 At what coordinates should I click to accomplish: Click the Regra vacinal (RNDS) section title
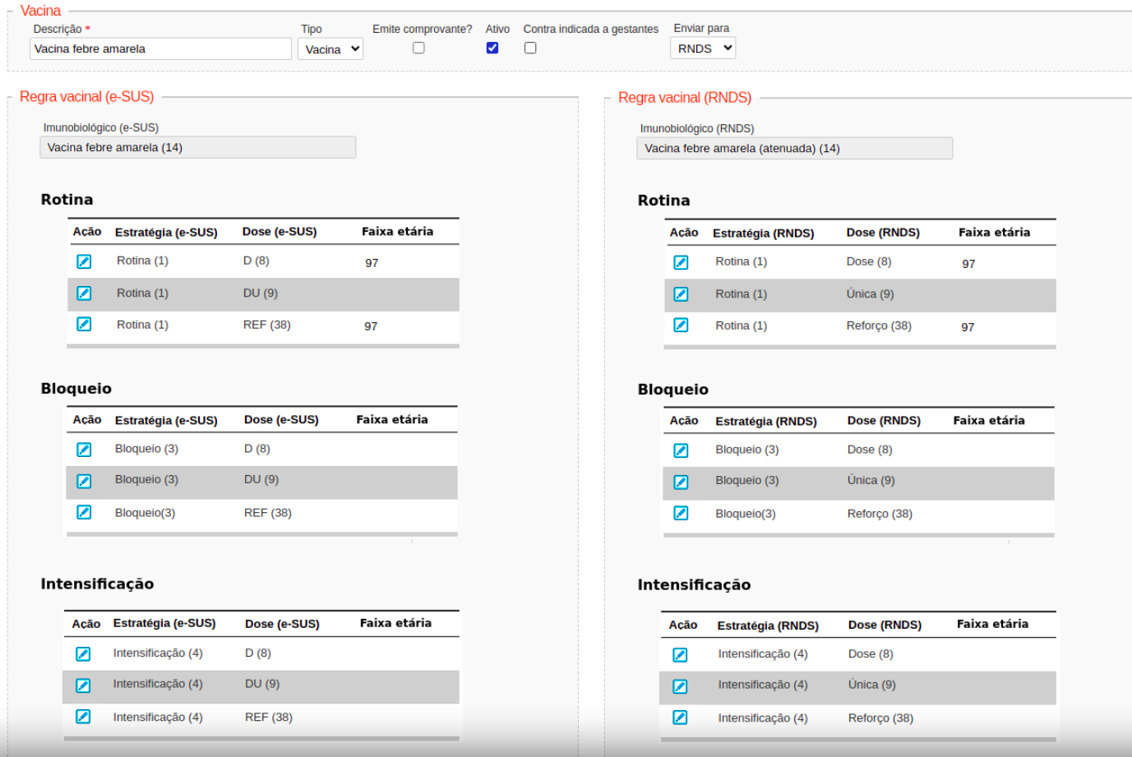[x=685, y=98]
